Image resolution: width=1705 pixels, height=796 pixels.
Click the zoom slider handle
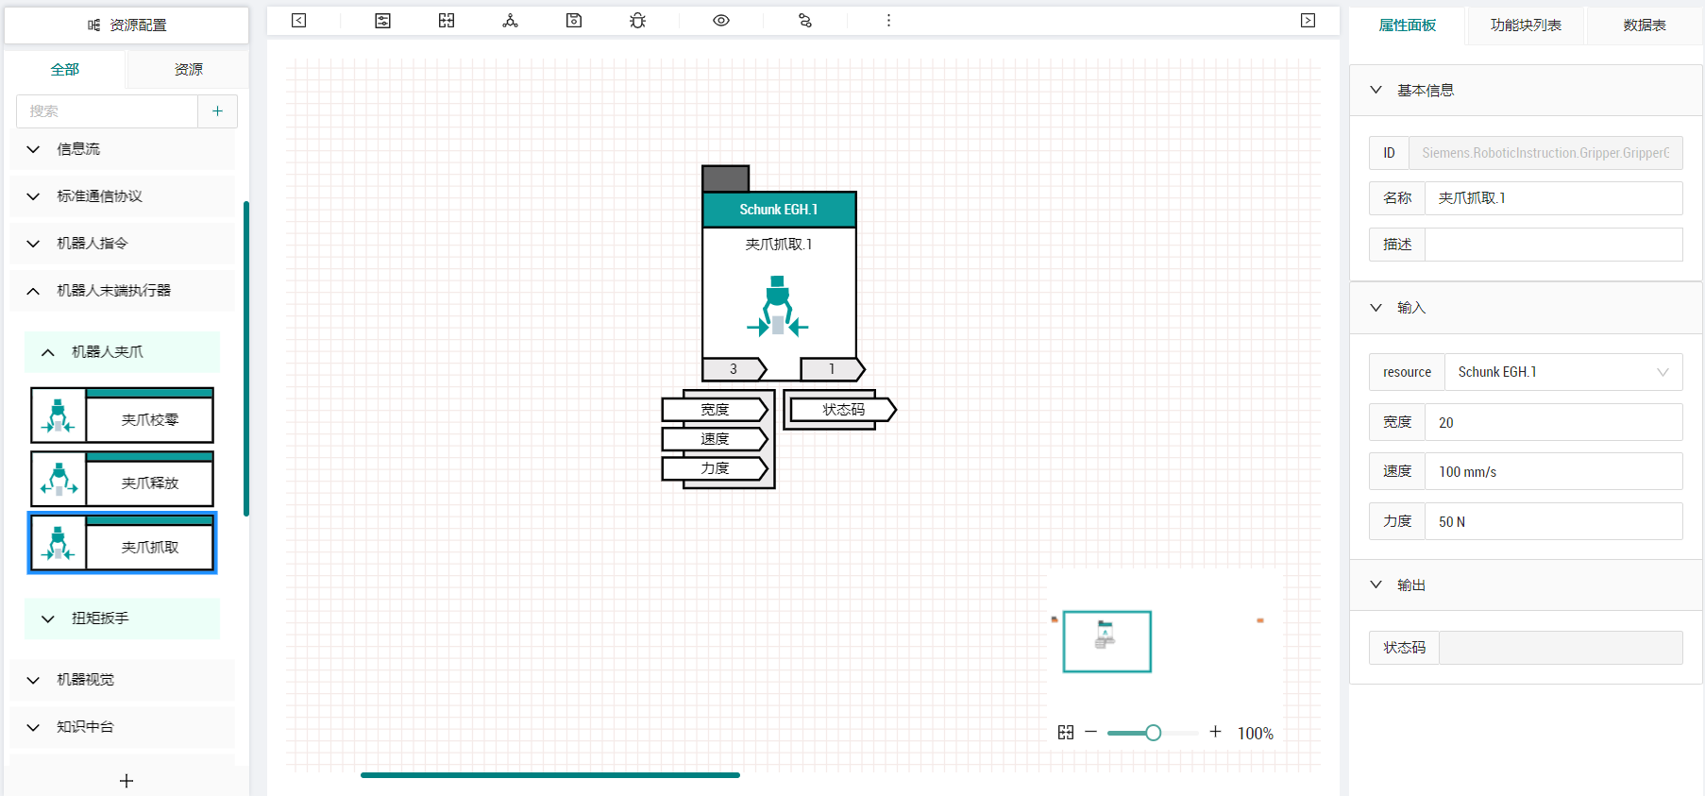point(1153,733)
